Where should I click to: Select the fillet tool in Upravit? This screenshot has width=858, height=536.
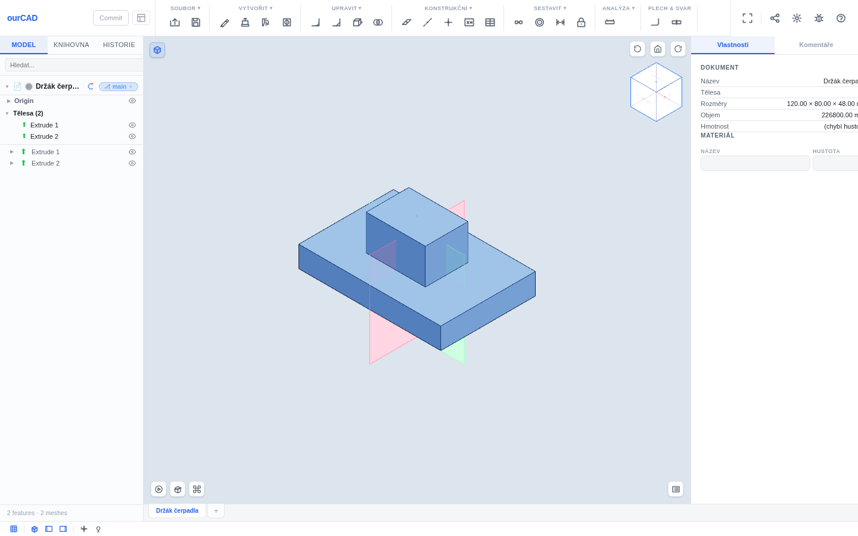click(x=316, y=23)
